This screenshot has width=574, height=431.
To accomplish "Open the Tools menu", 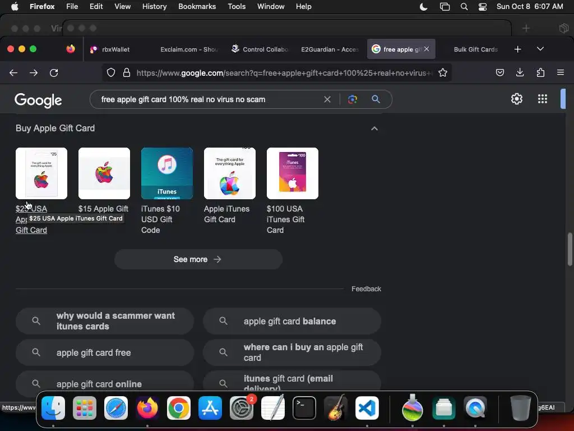I will (237, 7).
